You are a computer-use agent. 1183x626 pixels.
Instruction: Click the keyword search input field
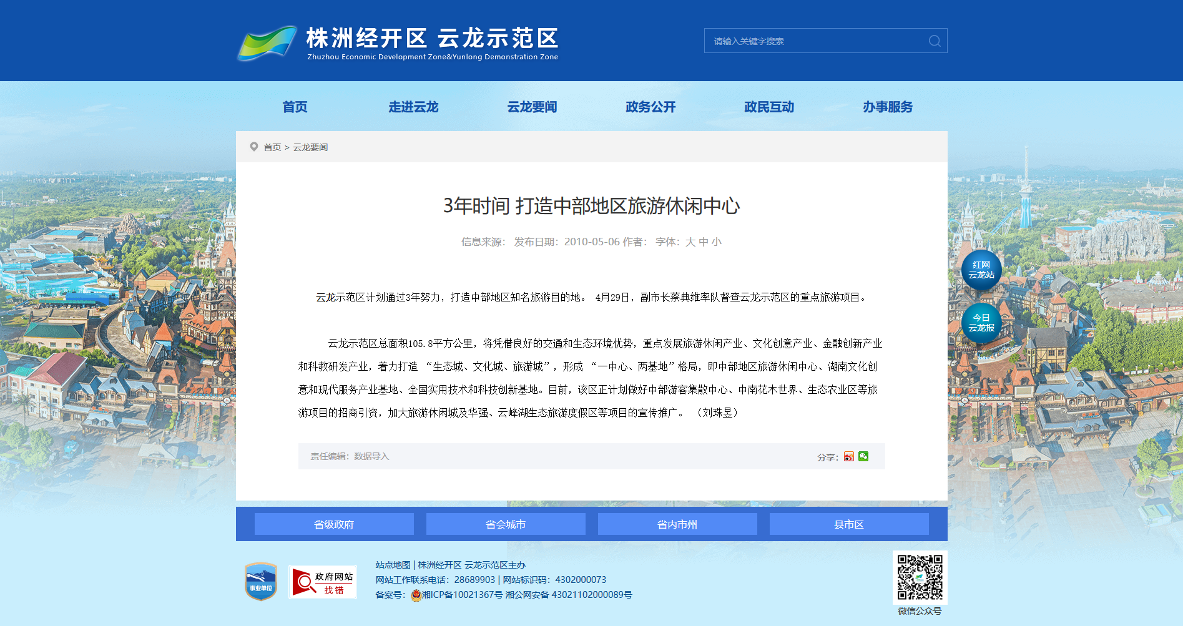tap(815, 41)
